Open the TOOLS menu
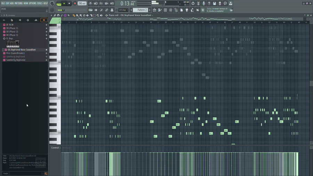 [x=40, y=3]
